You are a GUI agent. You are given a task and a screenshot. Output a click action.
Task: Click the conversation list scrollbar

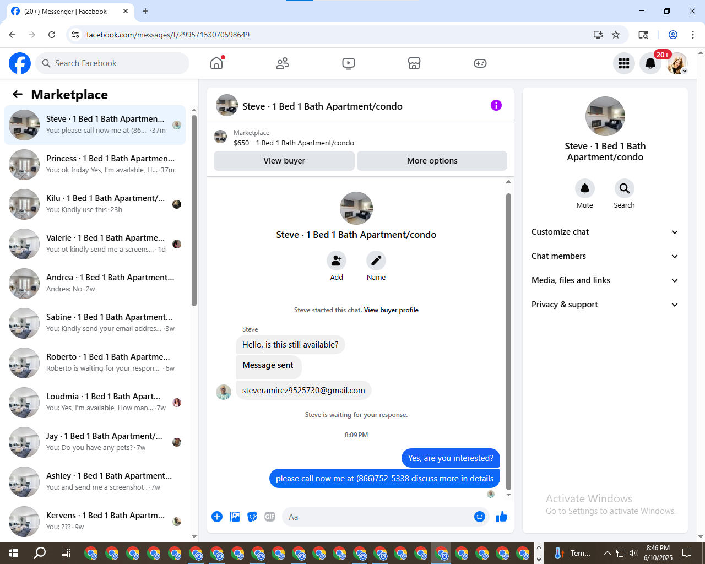pyautogui.click(x=194, y=209)
